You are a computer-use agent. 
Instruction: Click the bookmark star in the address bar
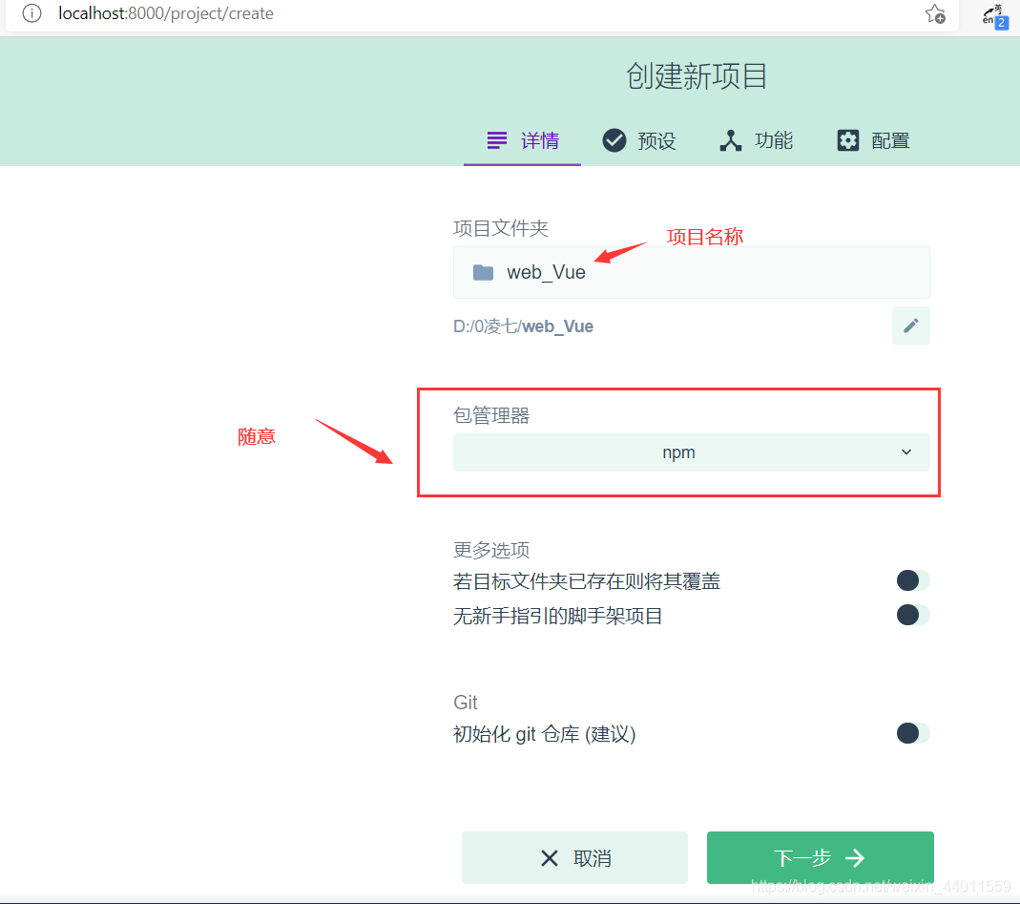click(x=934, y=15)
